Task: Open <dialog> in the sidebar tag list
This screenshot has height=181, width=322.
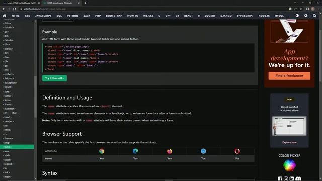Action: point(8,49)
